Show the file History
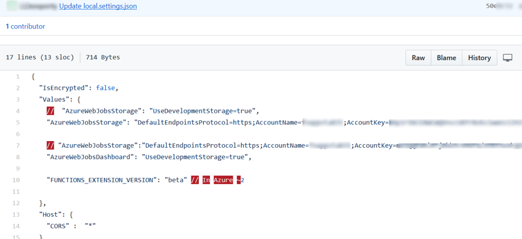522x239 pixels. pos(480,58)
